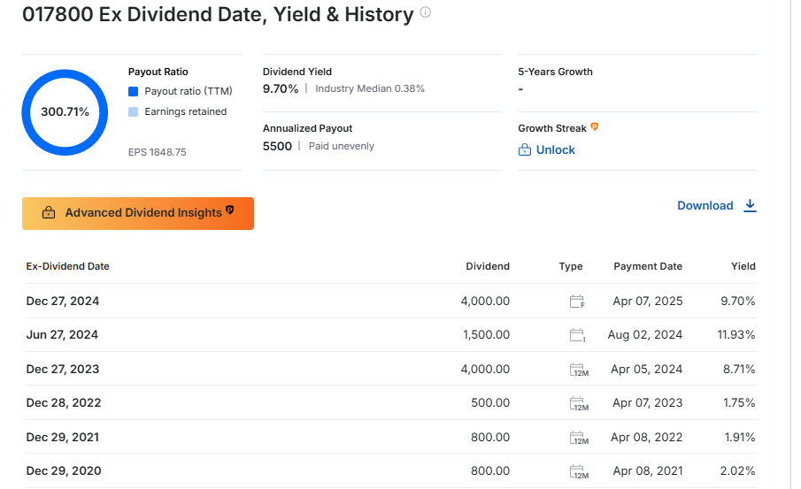Click the Download arrow icon

[750, 205]
